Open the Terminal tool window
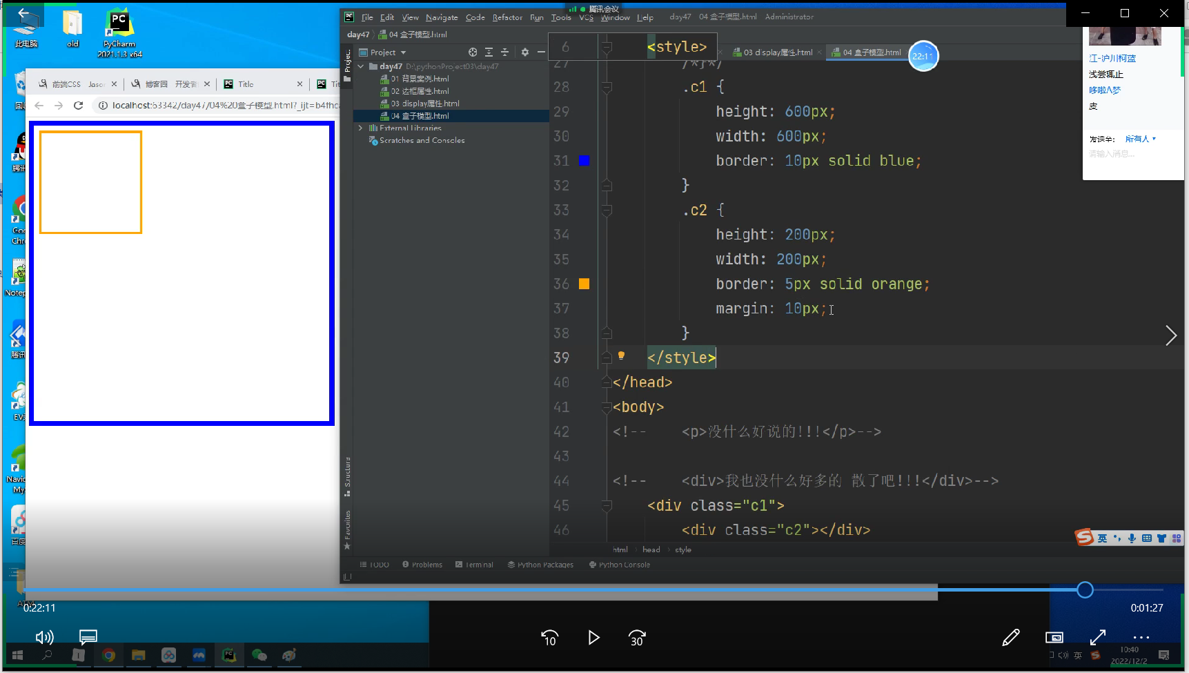This screenshot has width=1189, height=673. tap(475, 565)
